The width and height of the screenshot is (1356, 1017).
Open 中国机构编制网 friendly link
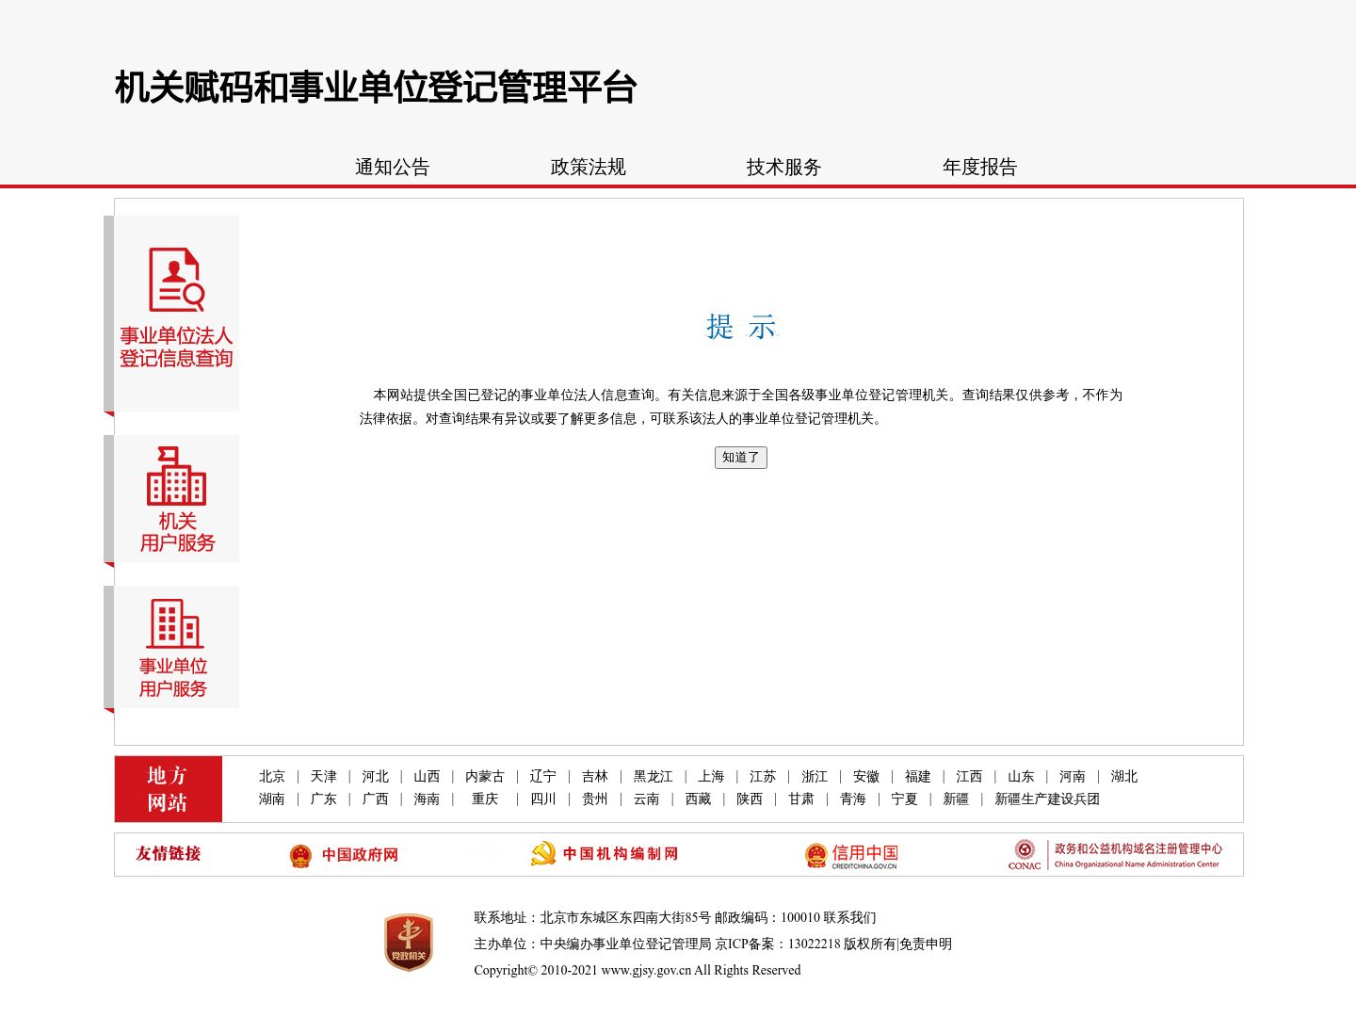[605, 854]
